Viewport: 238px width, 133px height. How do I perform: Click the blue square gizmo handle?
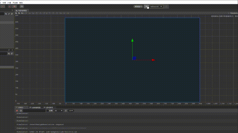[x=134, y=58]
